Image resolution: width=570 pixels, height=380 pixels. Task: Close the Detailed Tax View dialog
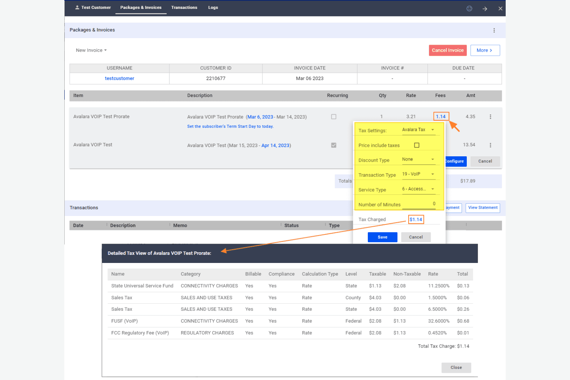456,368
